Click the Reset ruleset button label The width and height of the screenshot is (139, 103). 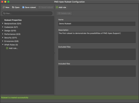click(x=47, y=7)
